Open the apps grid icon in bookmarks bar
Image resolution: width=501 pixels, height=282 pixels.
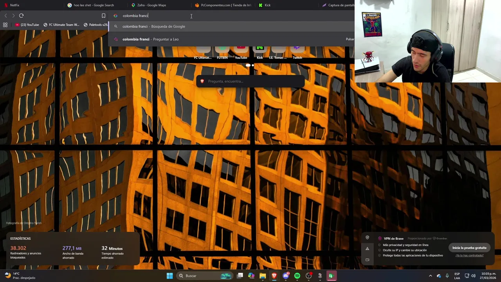pos(5,25)
